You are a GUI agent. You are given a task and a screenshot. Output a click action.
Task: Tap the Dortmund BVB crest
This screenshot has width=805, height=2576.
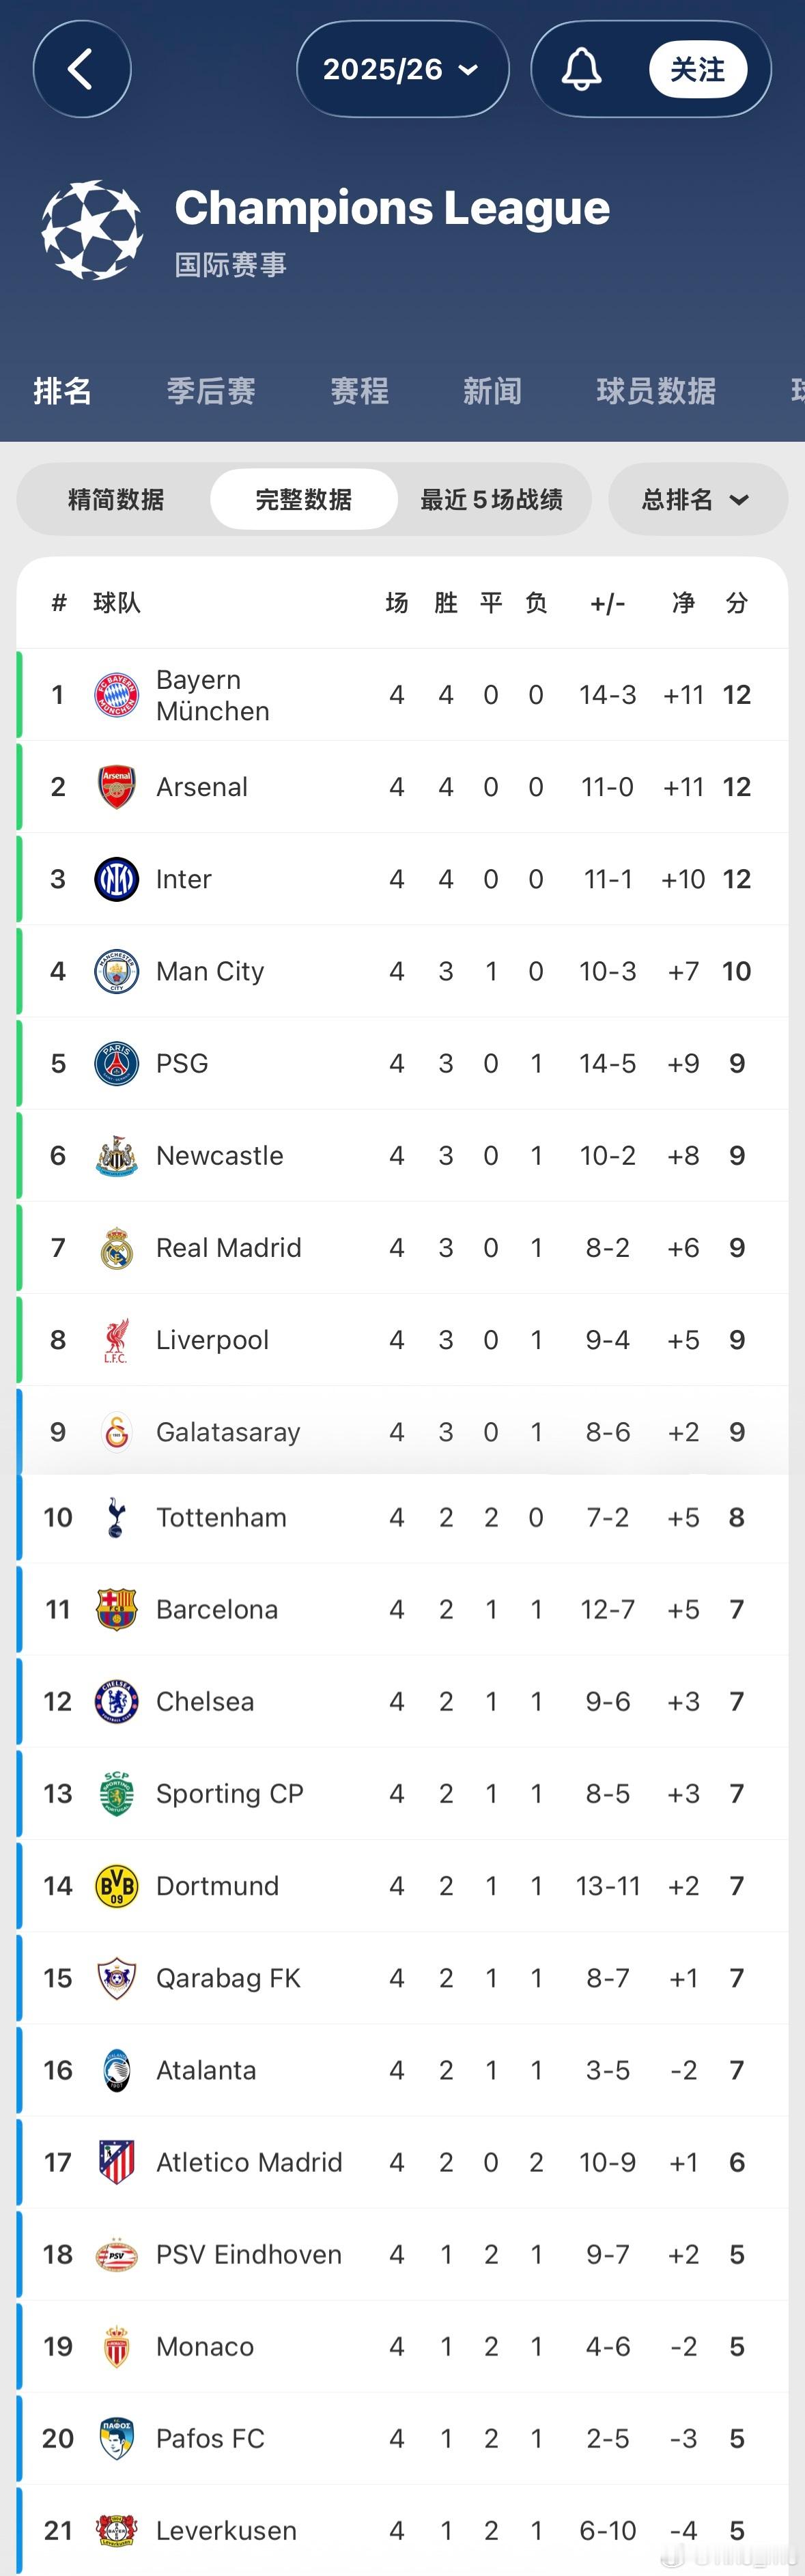[x=116, y=1886]
